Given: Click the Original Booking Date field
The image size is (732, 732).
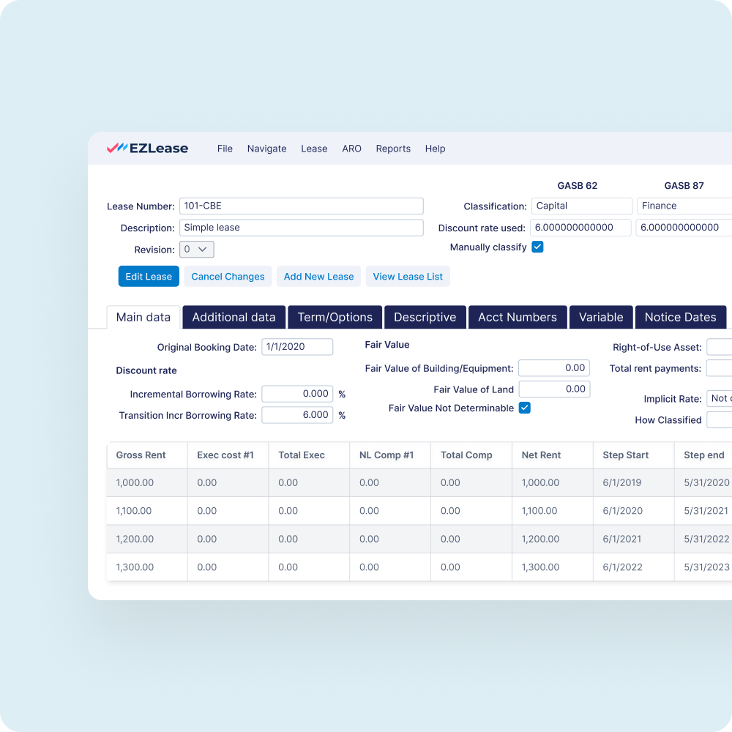Looking at the screenshot, I should coord(297,346).
